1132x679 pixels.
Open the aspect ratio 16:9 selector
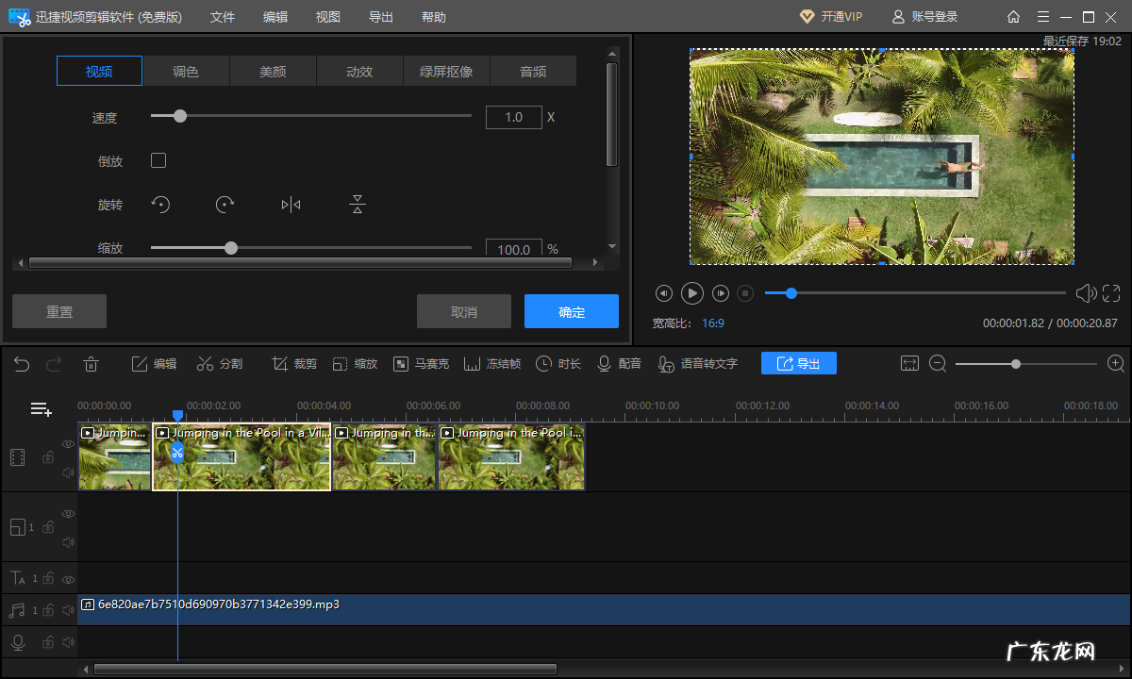pyautogui.click(x=712, y=323)
